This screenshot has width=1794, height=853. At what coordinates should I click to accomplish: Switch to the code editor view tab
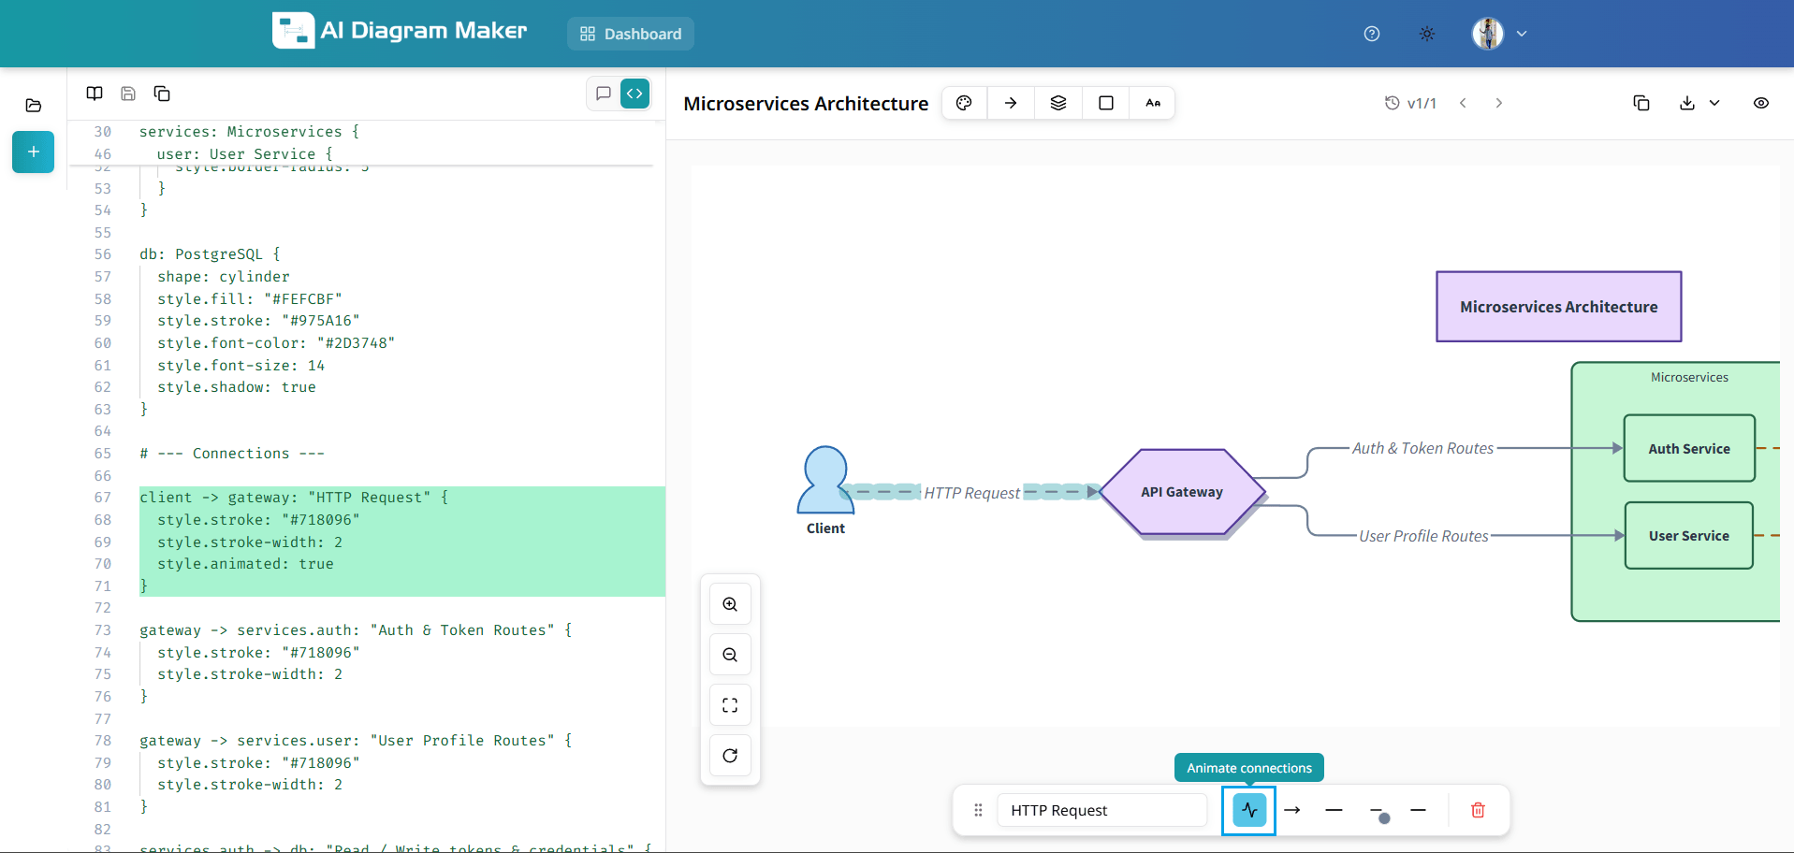click(634, 94)
